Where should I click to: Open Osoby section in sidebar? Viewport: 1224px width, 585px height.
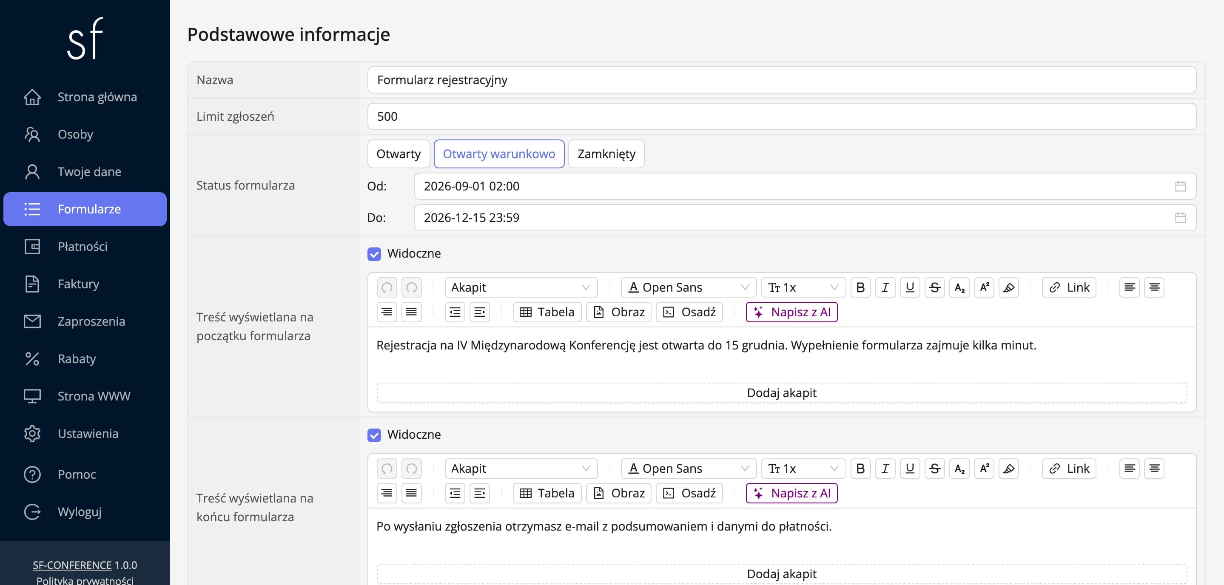(85, 134)
